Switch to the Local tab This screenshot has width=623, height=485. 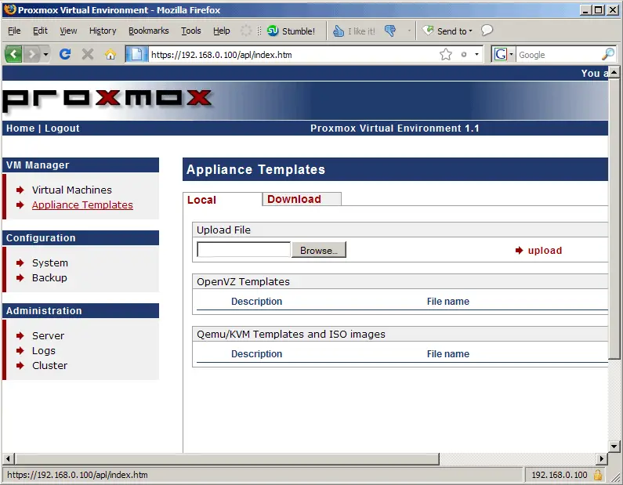point(223,199)
